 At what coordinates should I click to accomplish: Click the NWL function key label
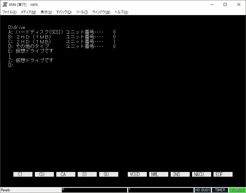[x=159, y=174]
